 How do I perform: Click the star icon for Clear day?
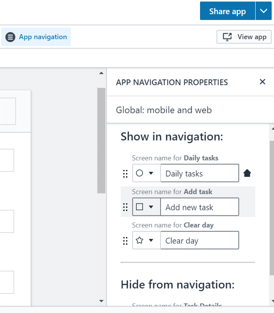point(139,240)
